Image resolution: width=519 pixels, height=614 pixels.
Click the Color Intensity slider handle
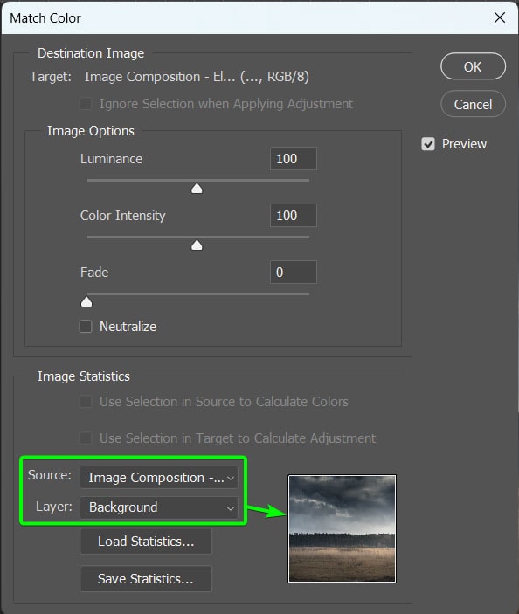click(197, 245)
